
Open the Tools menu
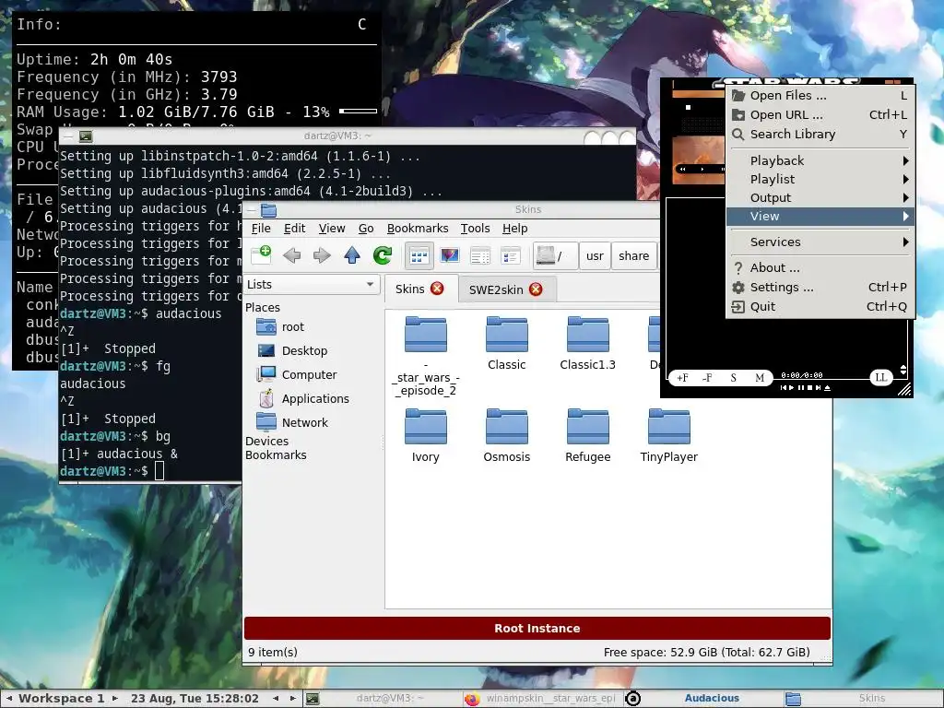coord(475,229)
